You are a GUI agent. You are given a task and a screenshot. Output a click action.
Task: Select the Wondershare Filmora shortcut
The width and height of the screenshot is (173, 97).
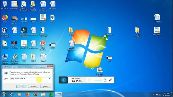tap(24, 32)
